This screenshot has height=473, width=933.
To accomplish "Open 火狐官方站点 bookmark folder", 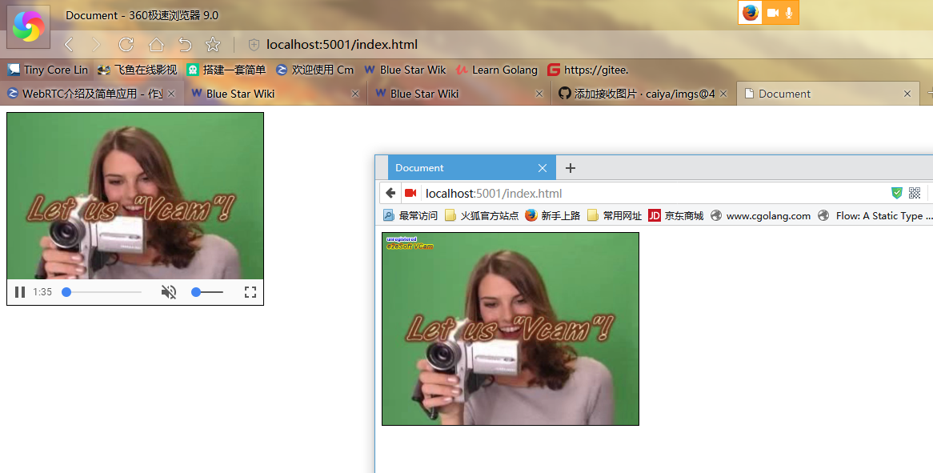I will click(482, 215).
